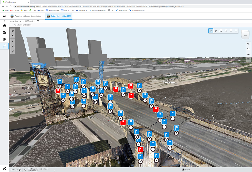Image resolution: width=252 pixels, height=172 pixels.
Task: Expand the left navigation sidebar chevron
Action: (x=4, y=21)
